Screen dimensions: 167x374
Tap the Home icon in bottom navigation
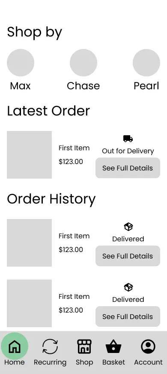[x=15, y=347]
